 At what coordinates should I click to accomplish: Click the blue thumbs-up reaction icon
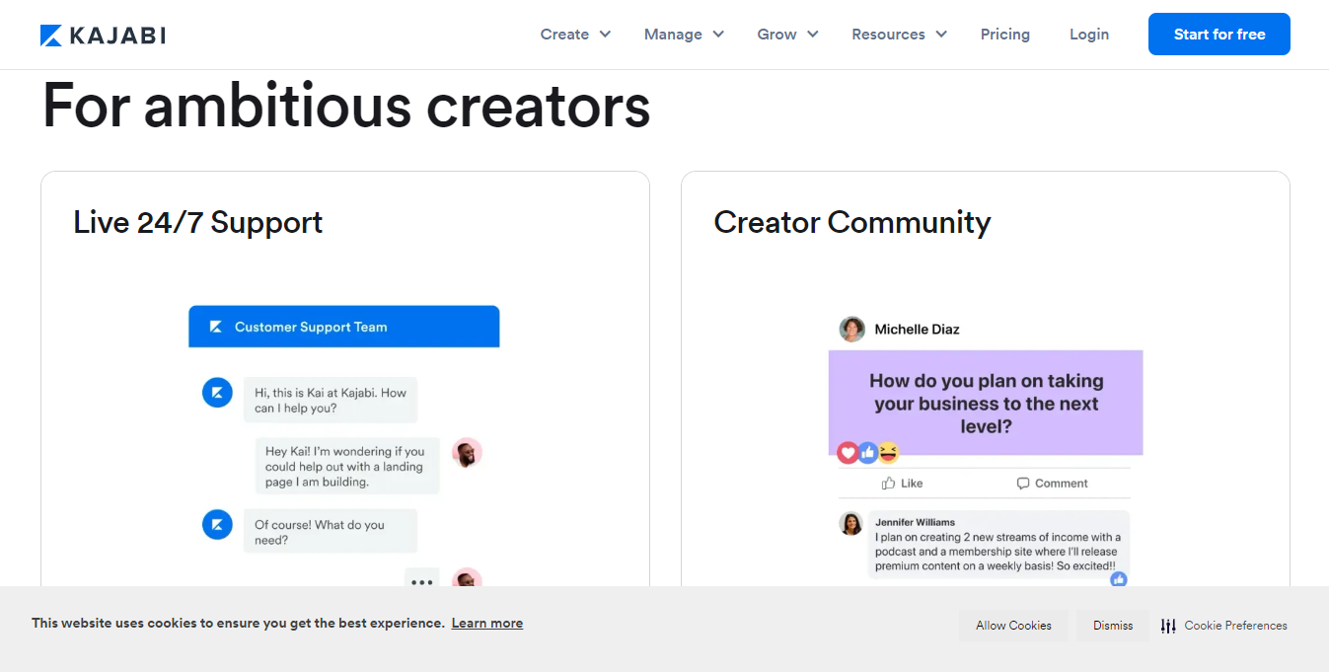click(x=868, y=453)
